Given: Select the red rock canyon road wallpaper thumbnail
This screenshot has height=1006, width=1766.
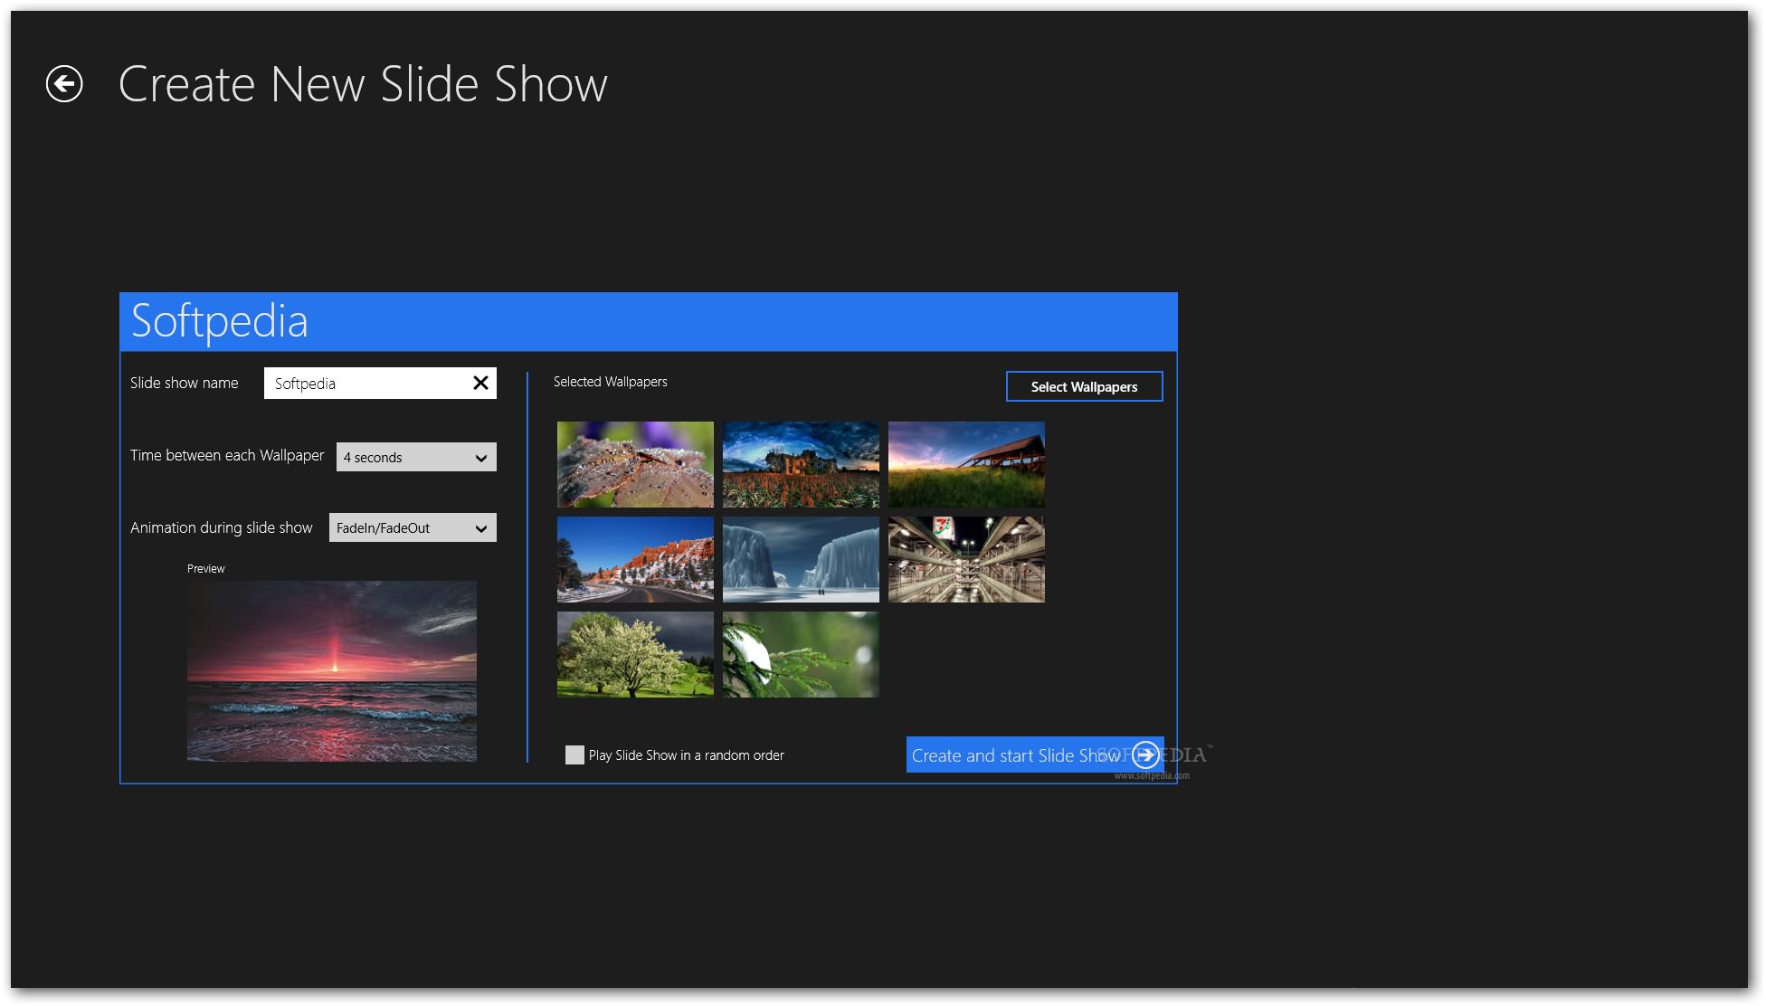Looking at the screenshot, I should (635, 559).
